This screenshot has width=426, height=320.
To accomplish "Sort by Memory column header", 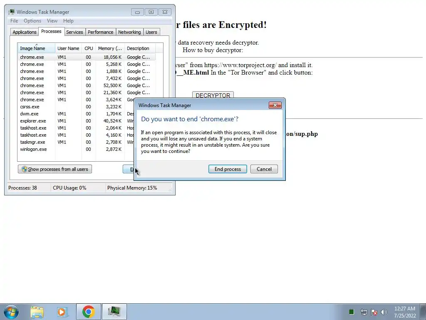I will 110,48.
